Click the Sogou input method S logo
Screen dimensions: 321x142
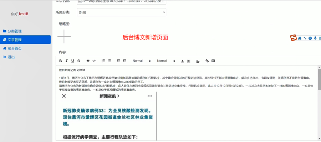(x=294, y=38)
